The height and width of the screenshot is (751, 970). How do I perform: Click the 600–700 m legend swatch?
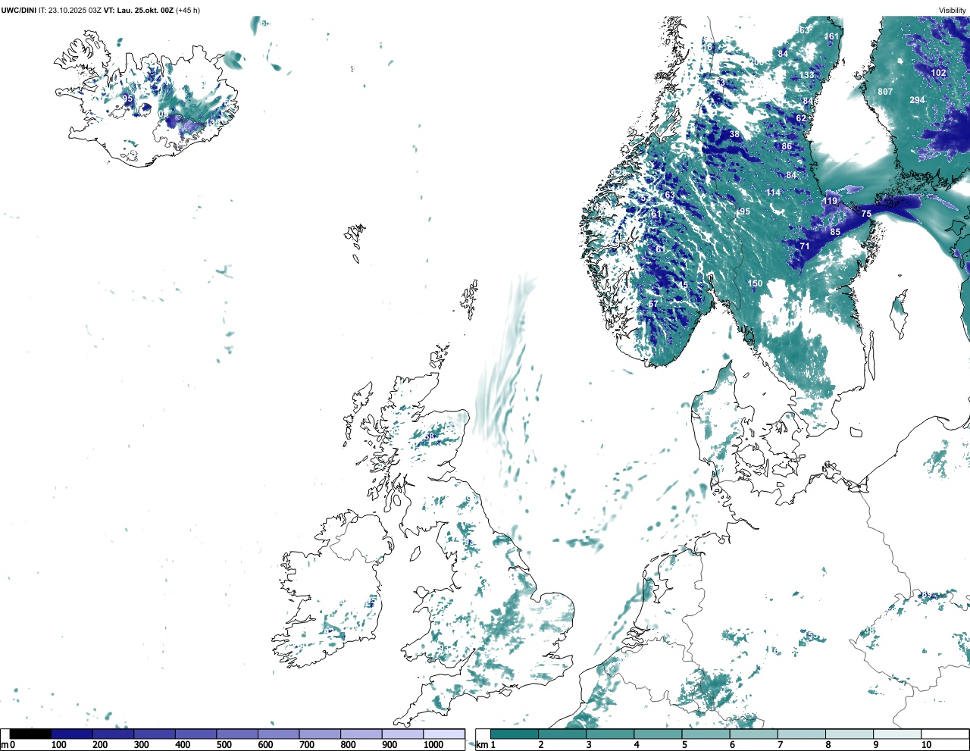pyautogui.click(x=278, y=734)
